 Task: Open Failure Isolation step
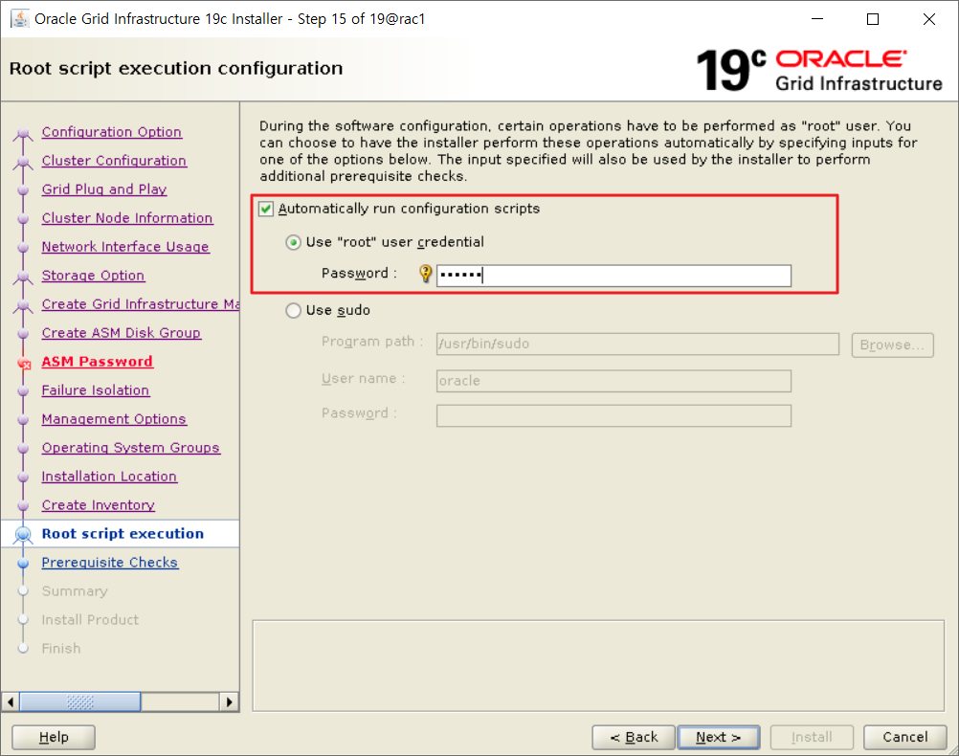(96, 390)
